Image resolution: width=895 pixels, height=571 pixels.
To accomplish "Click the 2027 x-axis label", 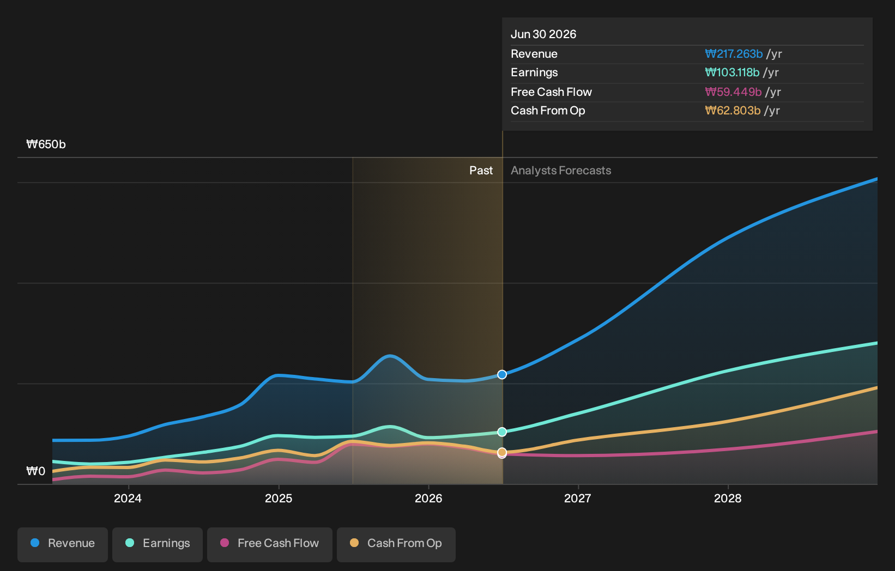I will (578, 498).
